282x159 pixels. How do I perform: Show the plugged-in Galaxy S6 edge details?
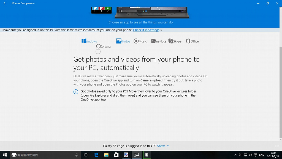click(161, 146)
